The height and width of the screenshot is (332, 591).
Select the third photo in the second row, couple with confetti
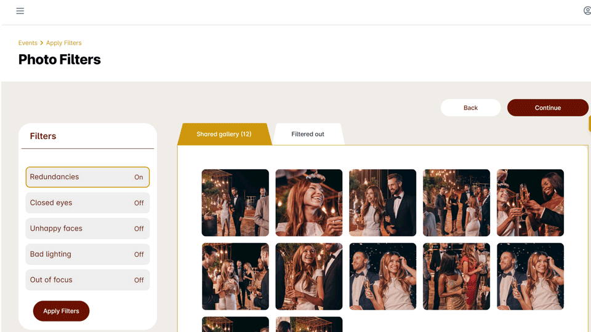coord(382,276)
